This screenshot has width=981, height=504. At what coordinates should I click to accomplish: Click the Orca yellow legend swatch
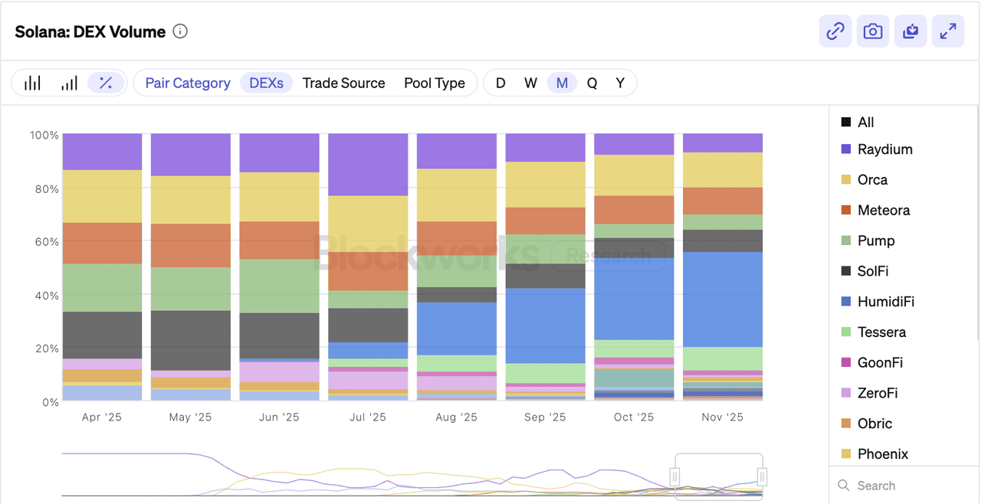pos(846,180)
